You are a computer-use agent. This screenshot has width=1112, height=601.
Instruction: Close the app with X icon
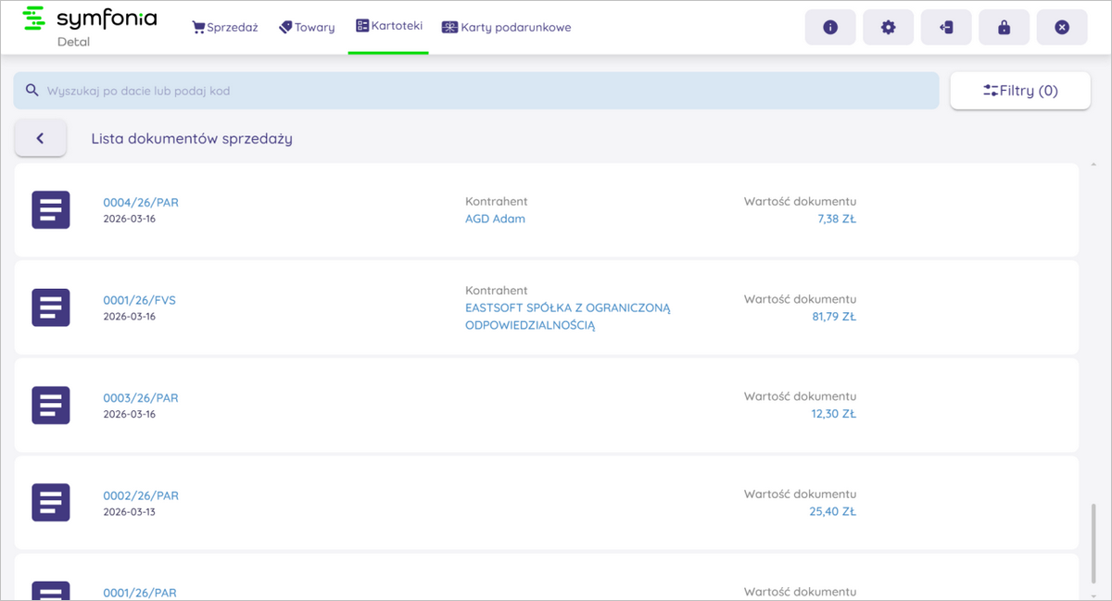tap(1062, 28)
